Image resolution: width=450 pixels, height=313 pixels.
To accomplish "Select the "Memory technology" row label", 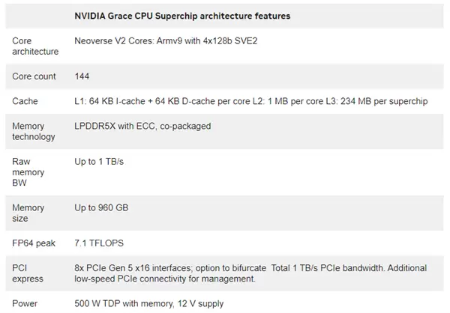I will pos(34,131).
